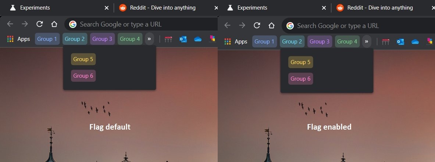
Task: Click Google logo in left window's address bar
Action: coord(73,24)
